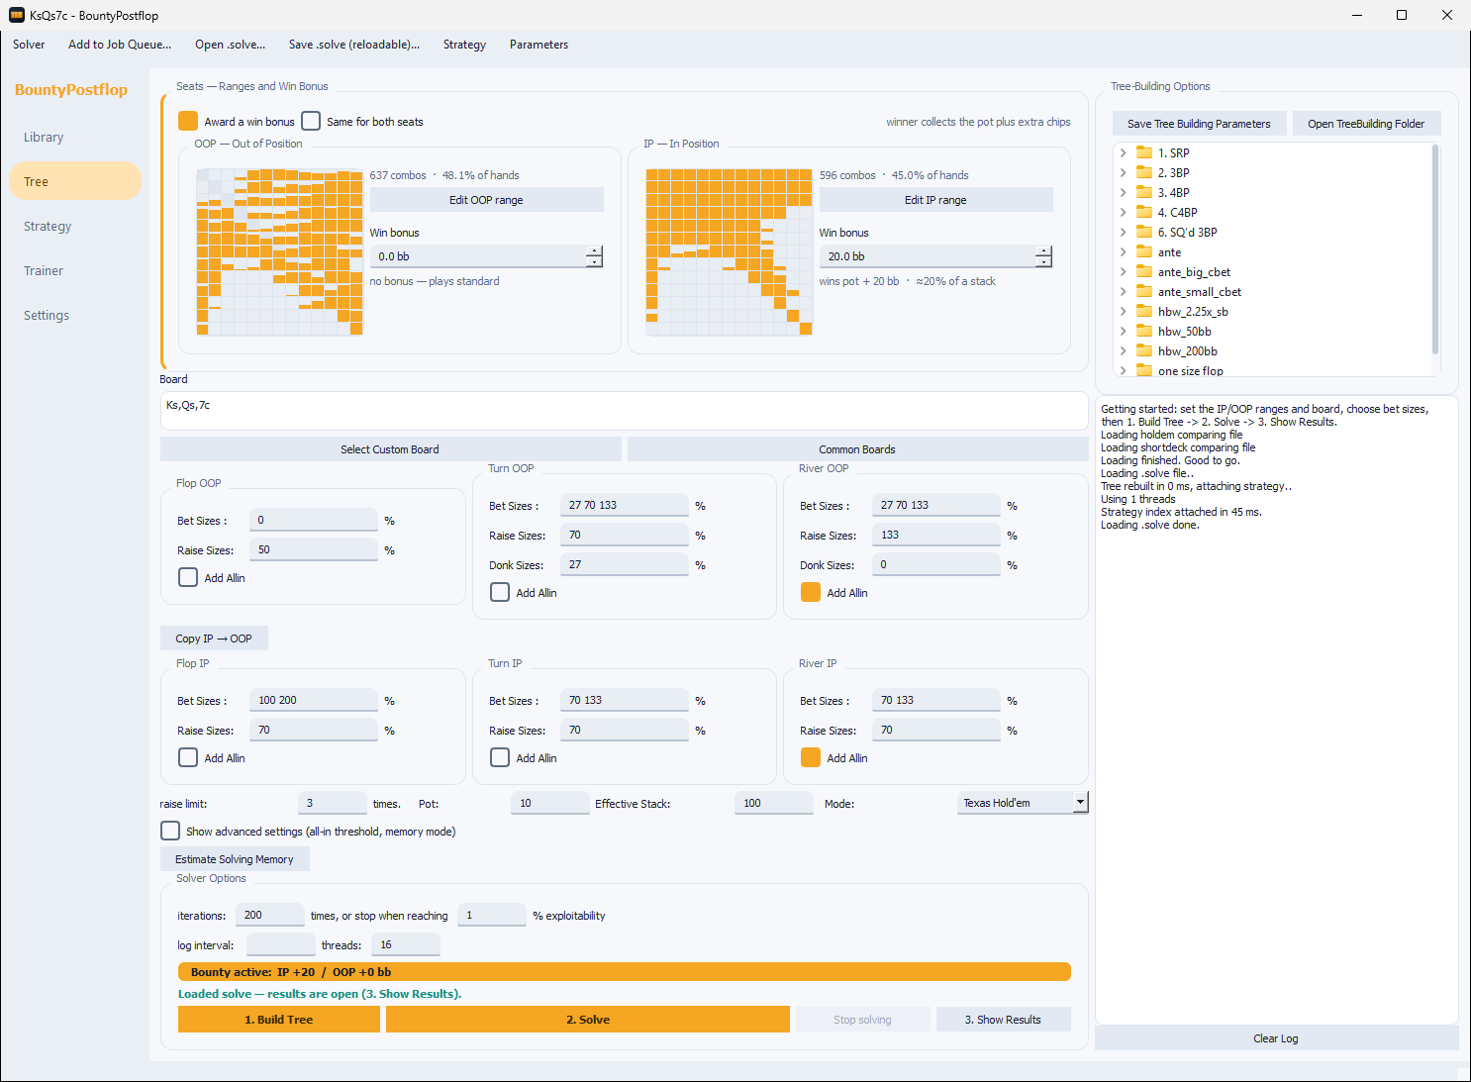Screen dimensions: 1471x1082
Task: Click the hbw_200bb folder icon
Action: (1144, 350)
